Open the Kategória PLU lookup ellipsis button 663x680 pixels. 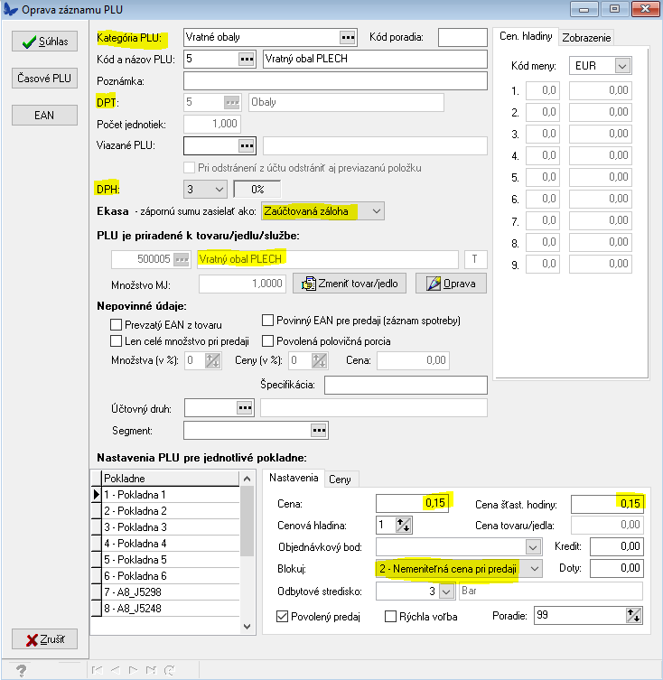pyautogui.click(x=348, y=37)
